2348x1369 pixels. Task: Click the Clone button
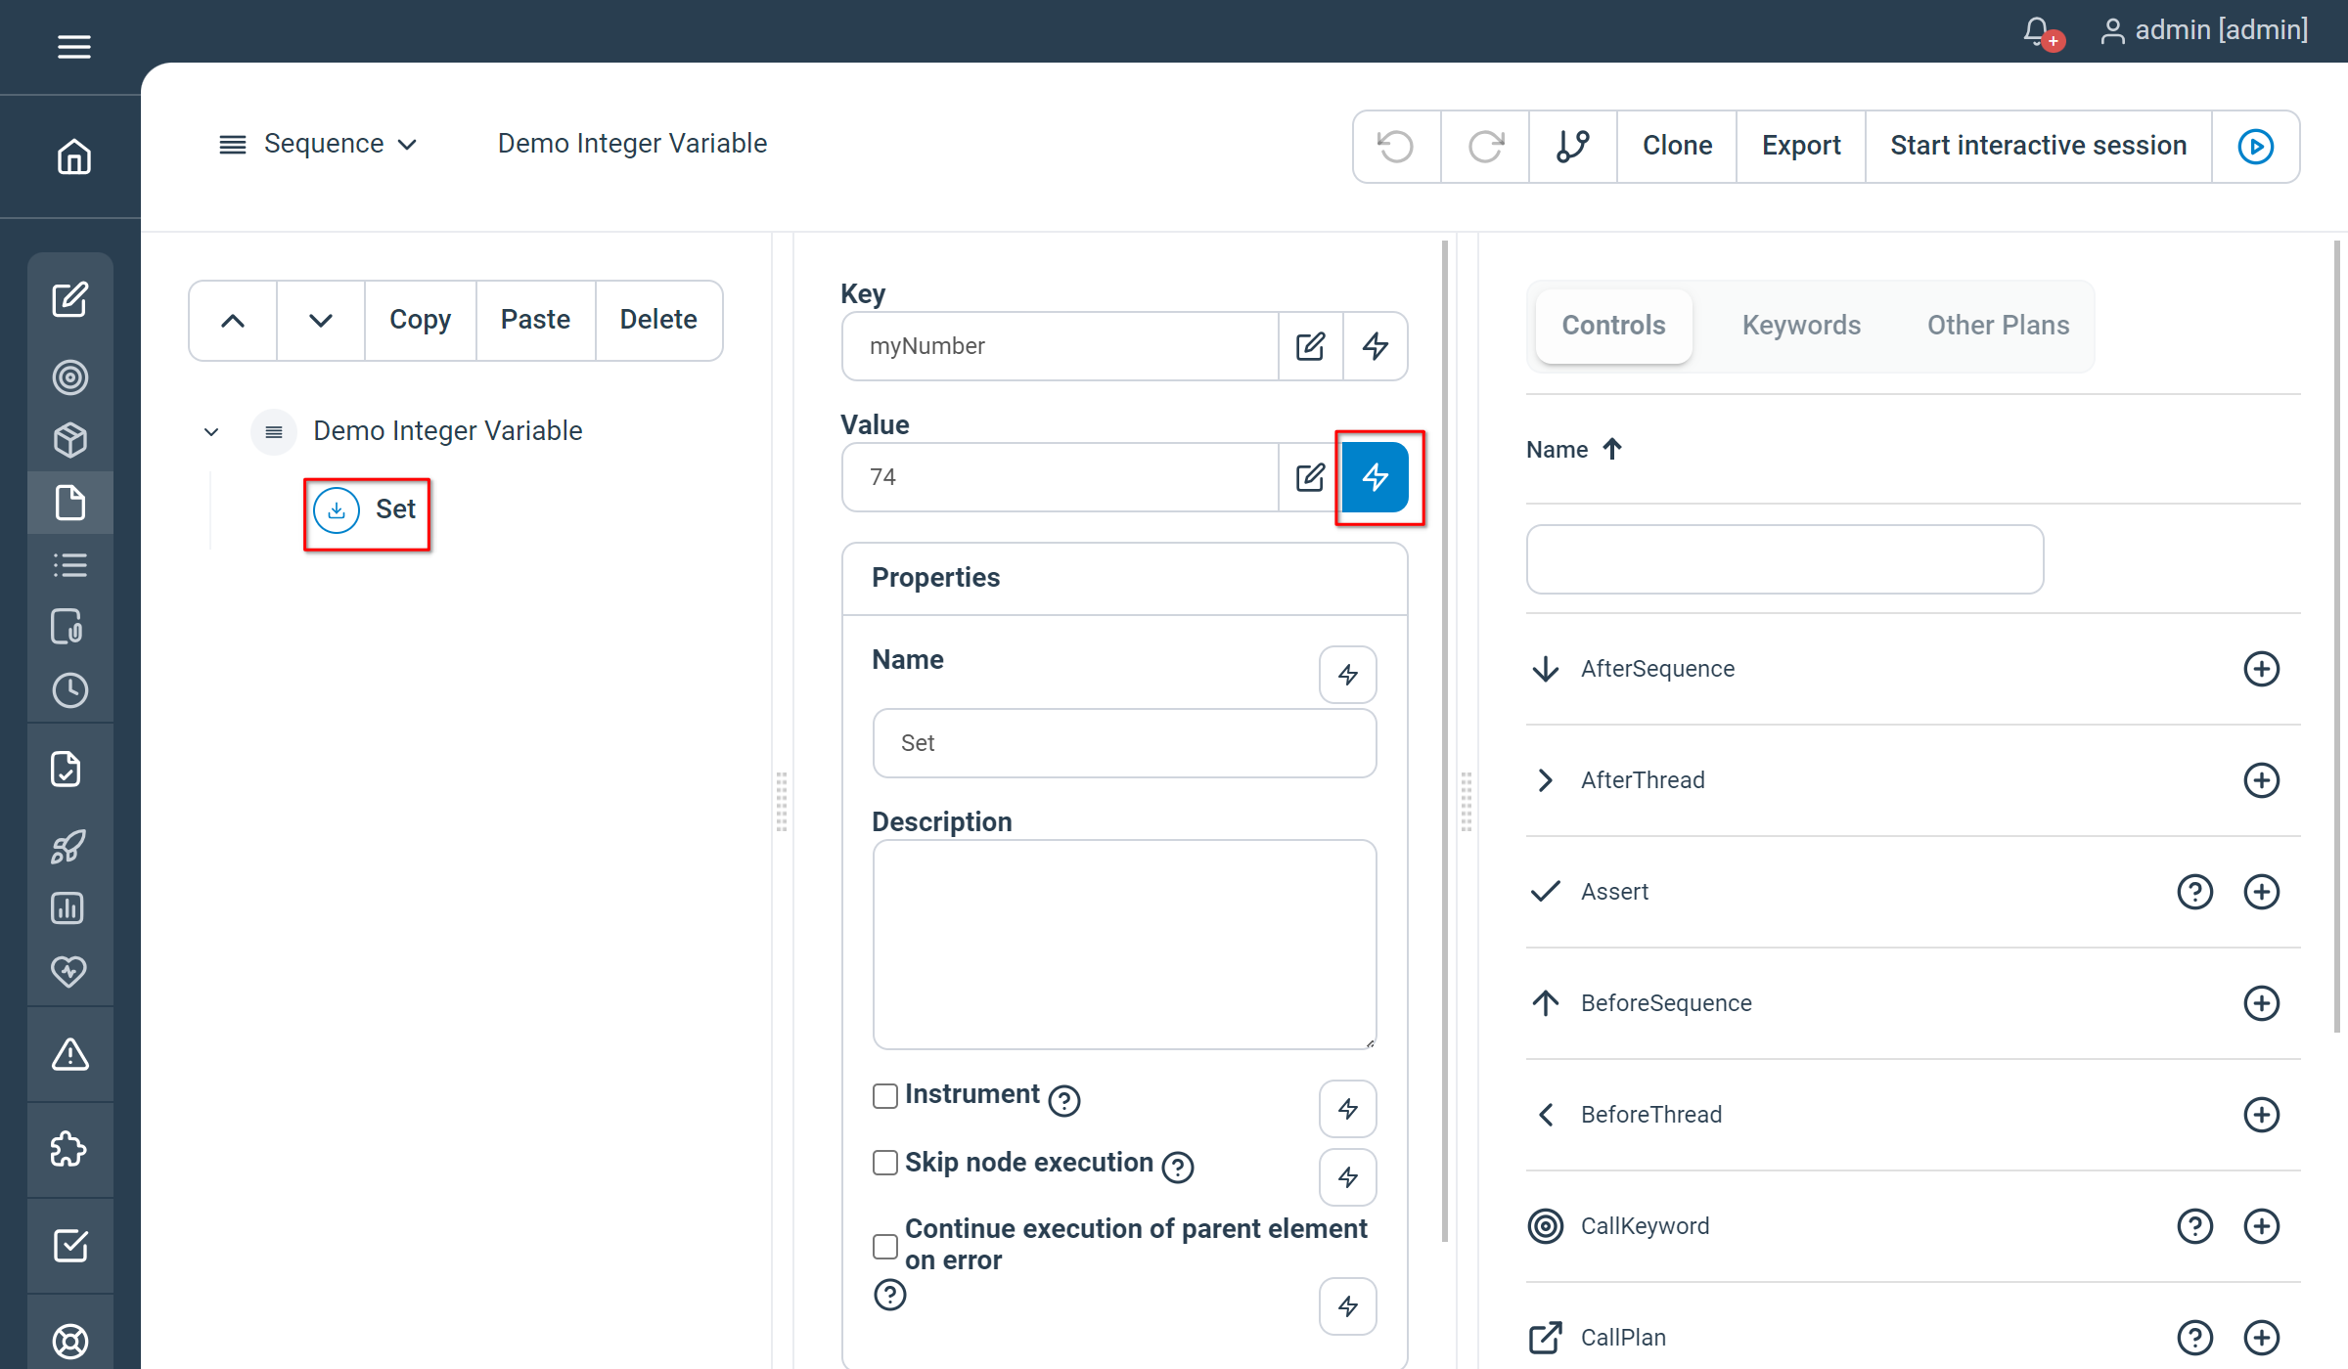click(x=1676, y=145)
